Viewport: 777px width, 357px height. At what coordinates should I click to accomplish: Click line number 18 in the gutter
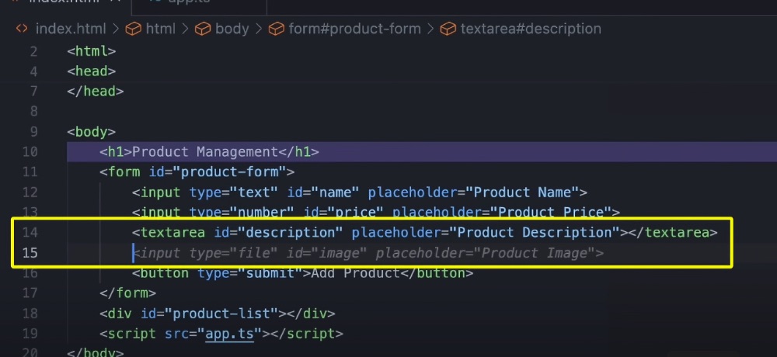click(x=30, y=314)
